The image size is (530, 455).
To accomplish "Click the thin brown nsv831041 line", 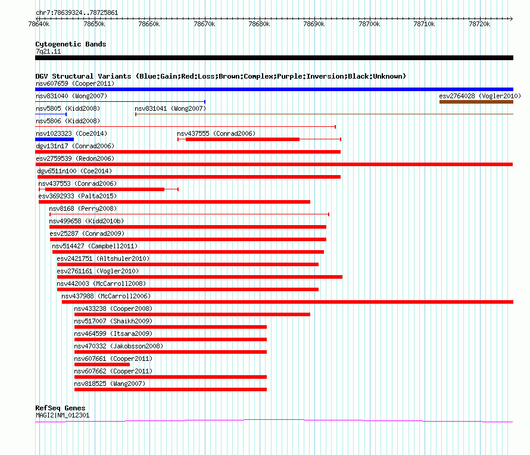I will pos(325,114).
